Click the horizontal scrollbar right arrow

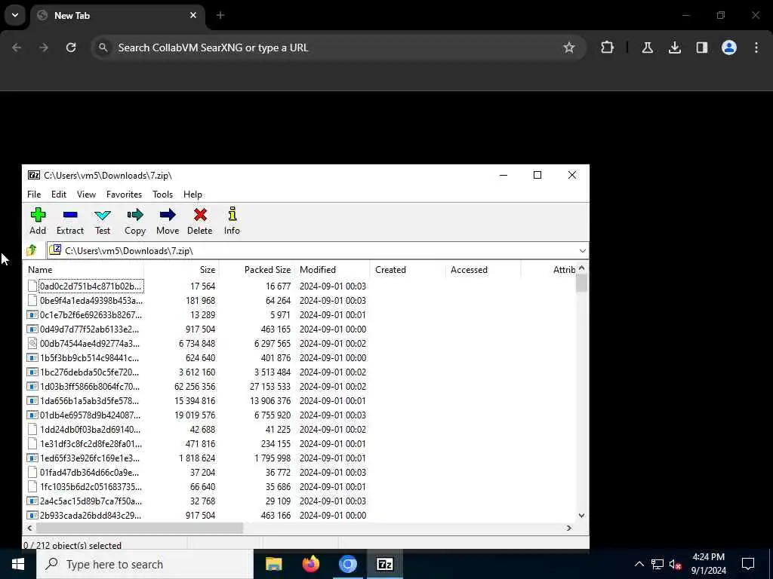pos(569,528)
